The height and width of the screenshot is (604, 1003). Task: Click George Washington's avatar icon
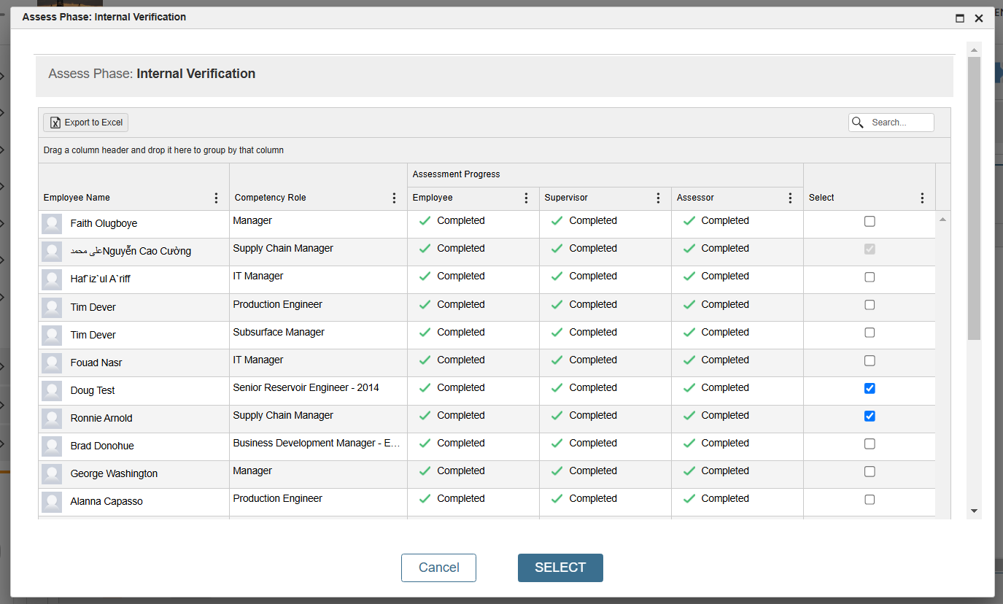tap(52, 474)
